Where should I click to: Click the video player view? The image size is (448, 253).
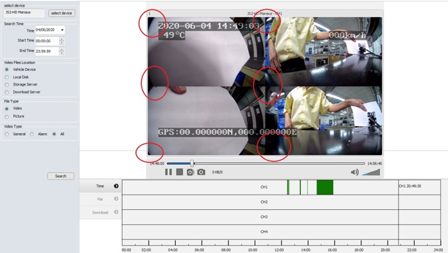click(x=265, y=86)
